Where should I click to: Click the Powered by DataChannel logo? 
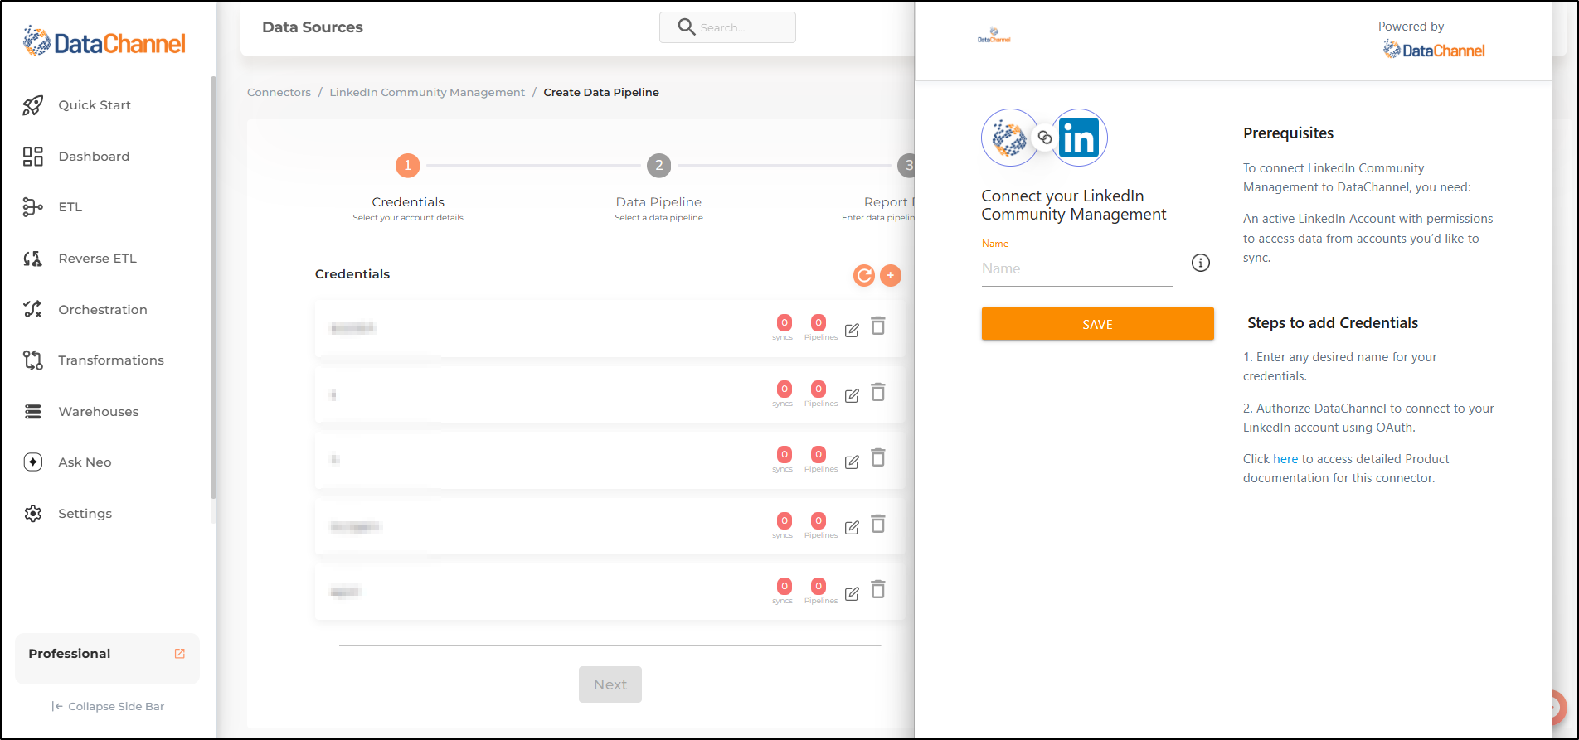point(1434,51)
